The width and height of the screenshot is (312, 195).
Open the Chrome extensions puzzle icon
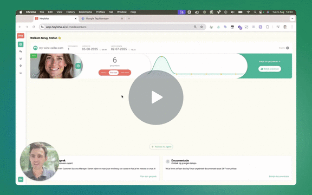[268, 27]
